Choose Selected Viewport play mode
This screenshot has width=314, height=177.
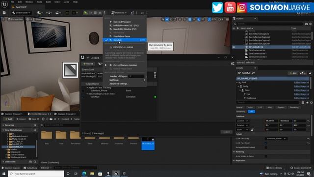pos(124,22)
